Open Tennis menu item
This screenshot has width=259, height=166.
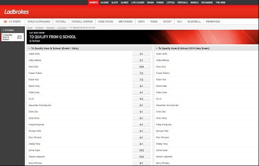pyautogui.click(x=154, y=22)
